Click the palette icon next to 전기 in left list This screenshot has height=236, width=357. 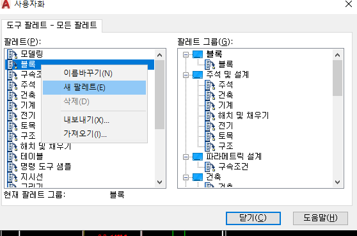[12, 116]
